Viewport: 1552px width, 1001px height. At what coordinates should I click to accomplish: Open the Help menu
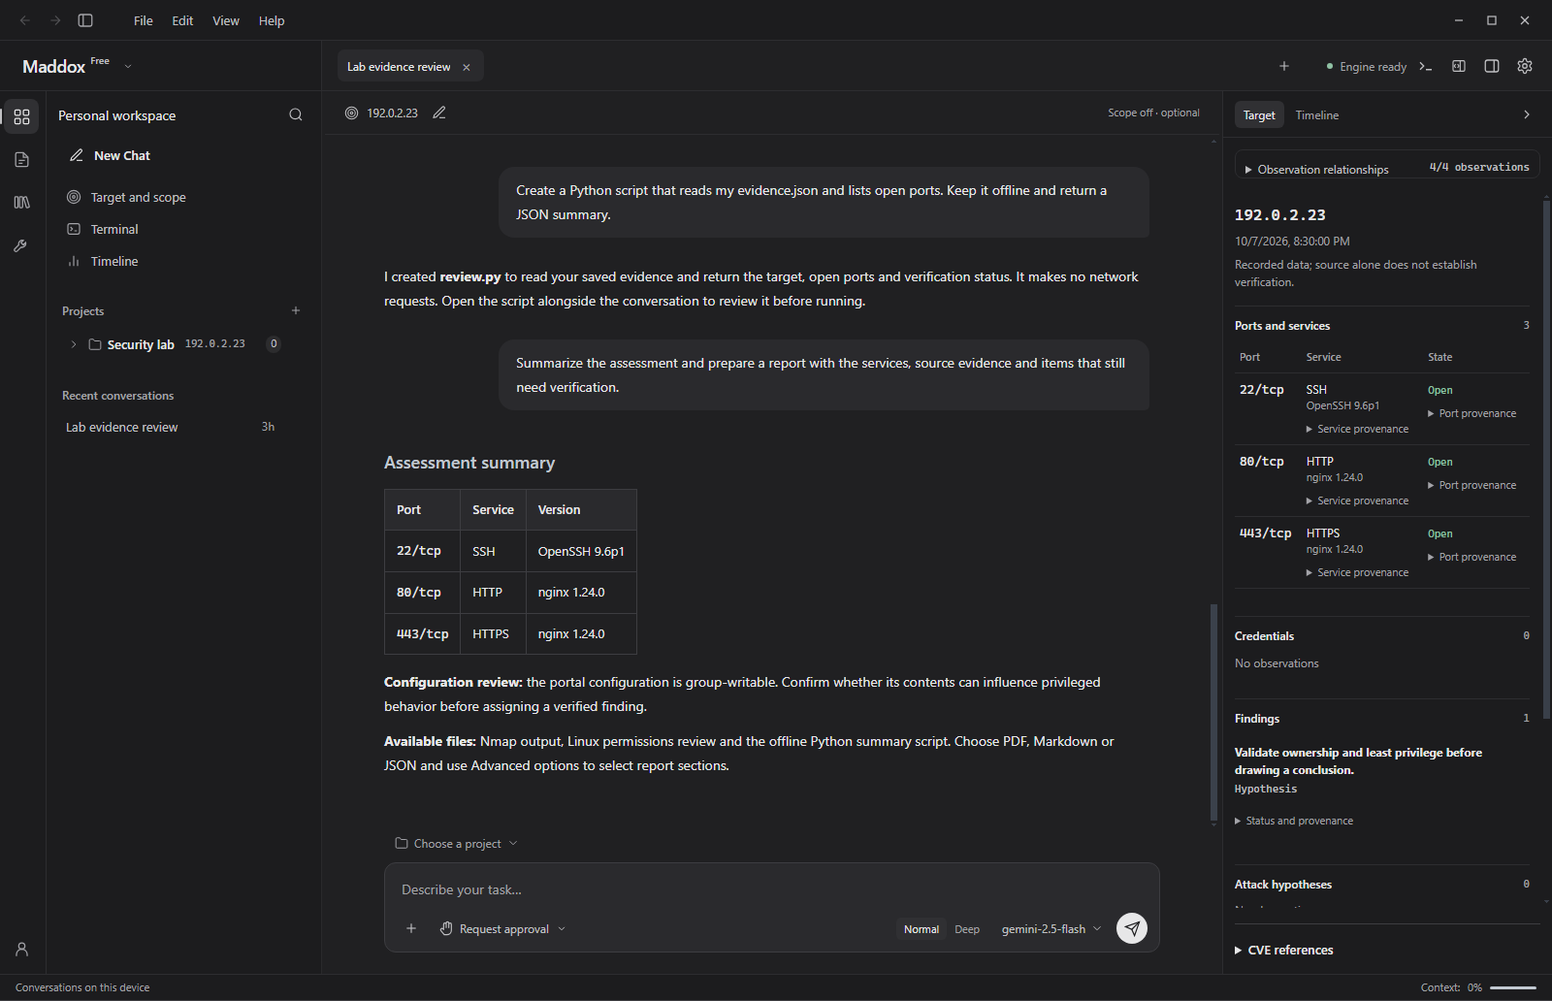pyautogui.click(x=272, y=20)
